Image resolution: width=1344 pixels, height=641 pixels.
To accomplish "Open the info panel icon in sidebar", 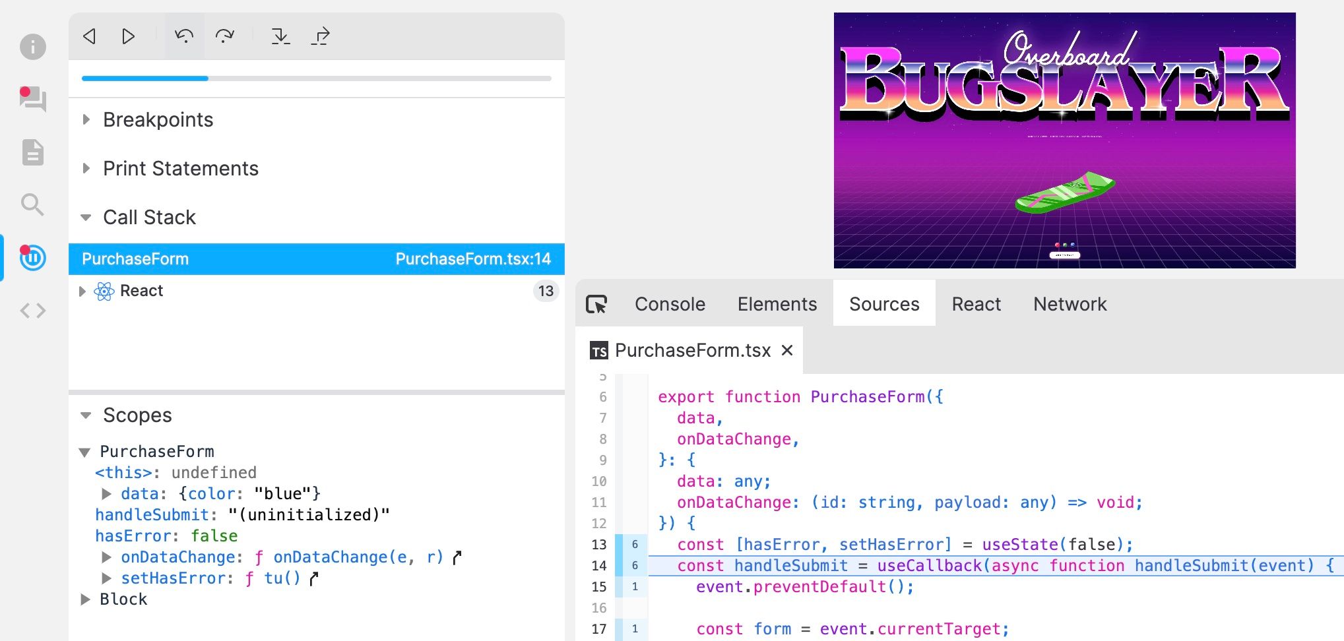I will [33, 47].
